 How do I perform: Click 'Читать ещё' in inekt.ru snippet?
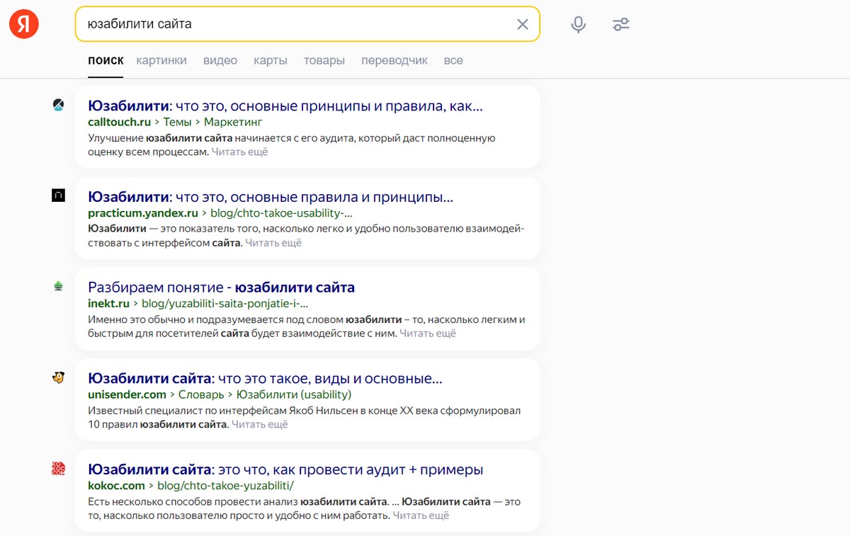(428, 333)
